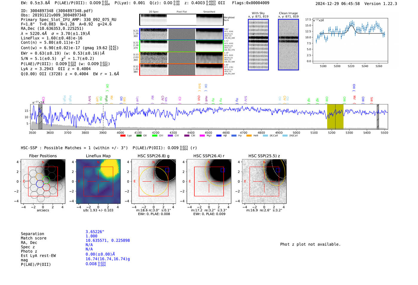The height and width of the screenshot is (285, 418).
Task: Click the lime OIII legend swatch
Action: tap(155, 136)
